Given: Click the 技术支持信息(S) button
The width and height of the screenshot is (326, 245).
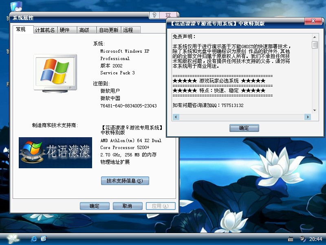Looking at the screenshot, I should [125, 180].
